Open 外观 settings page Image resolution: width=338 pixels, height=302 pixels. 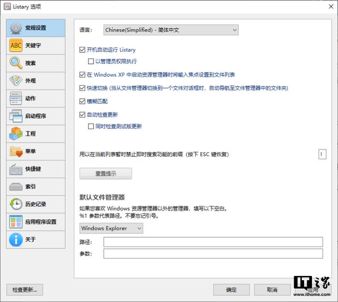[36, 81]
